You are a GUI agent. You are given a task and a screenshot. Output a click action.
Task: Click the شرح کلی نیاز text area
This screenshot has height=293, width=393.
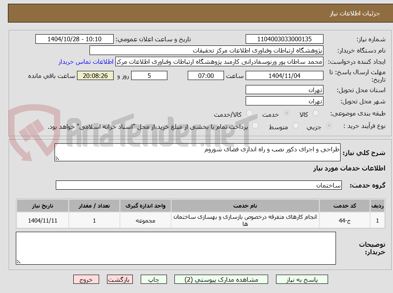click(x=197, y=152)
